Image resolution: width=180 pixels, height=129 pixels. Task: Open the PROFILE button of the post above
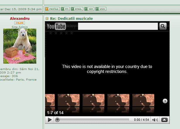pos(52,9)
